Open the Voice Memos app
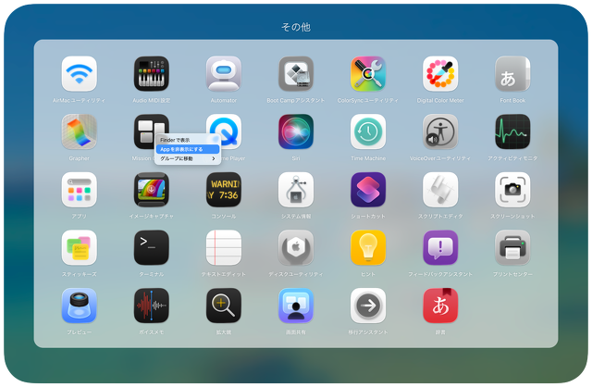 151,305
